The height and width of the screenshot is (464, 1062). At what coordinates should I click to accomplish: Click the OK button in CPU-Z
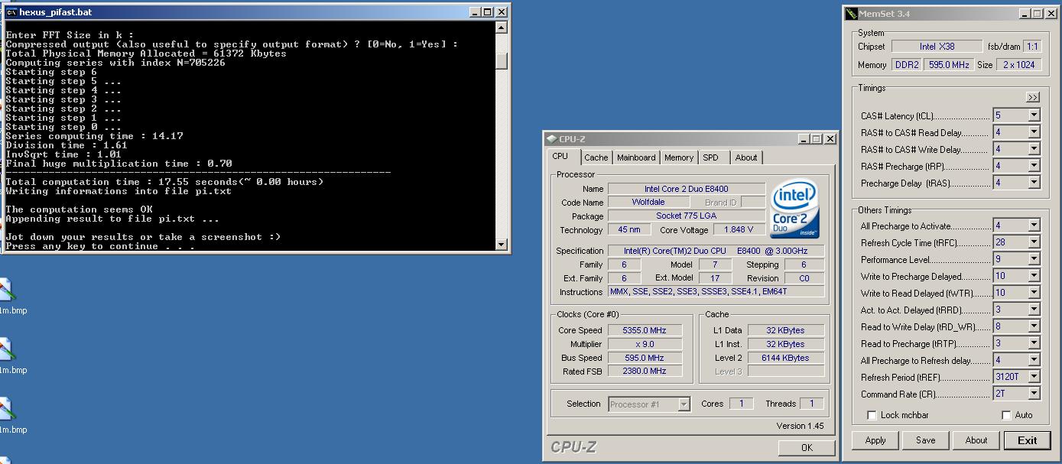click(807, 448)
